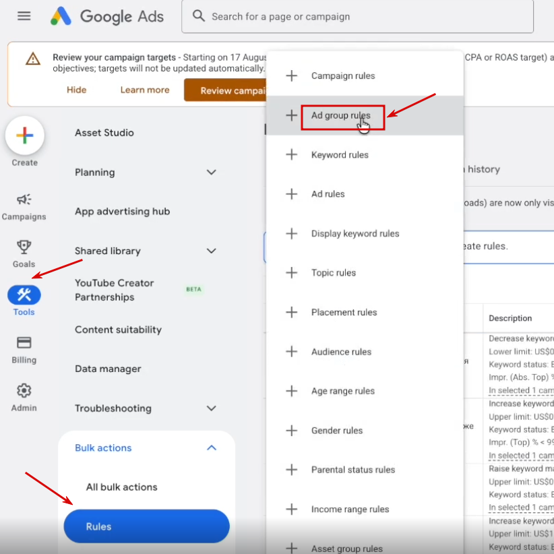554x554 pixels.
Task: Click plus icon beside Income range rules
Action: [x=291, y=509]
